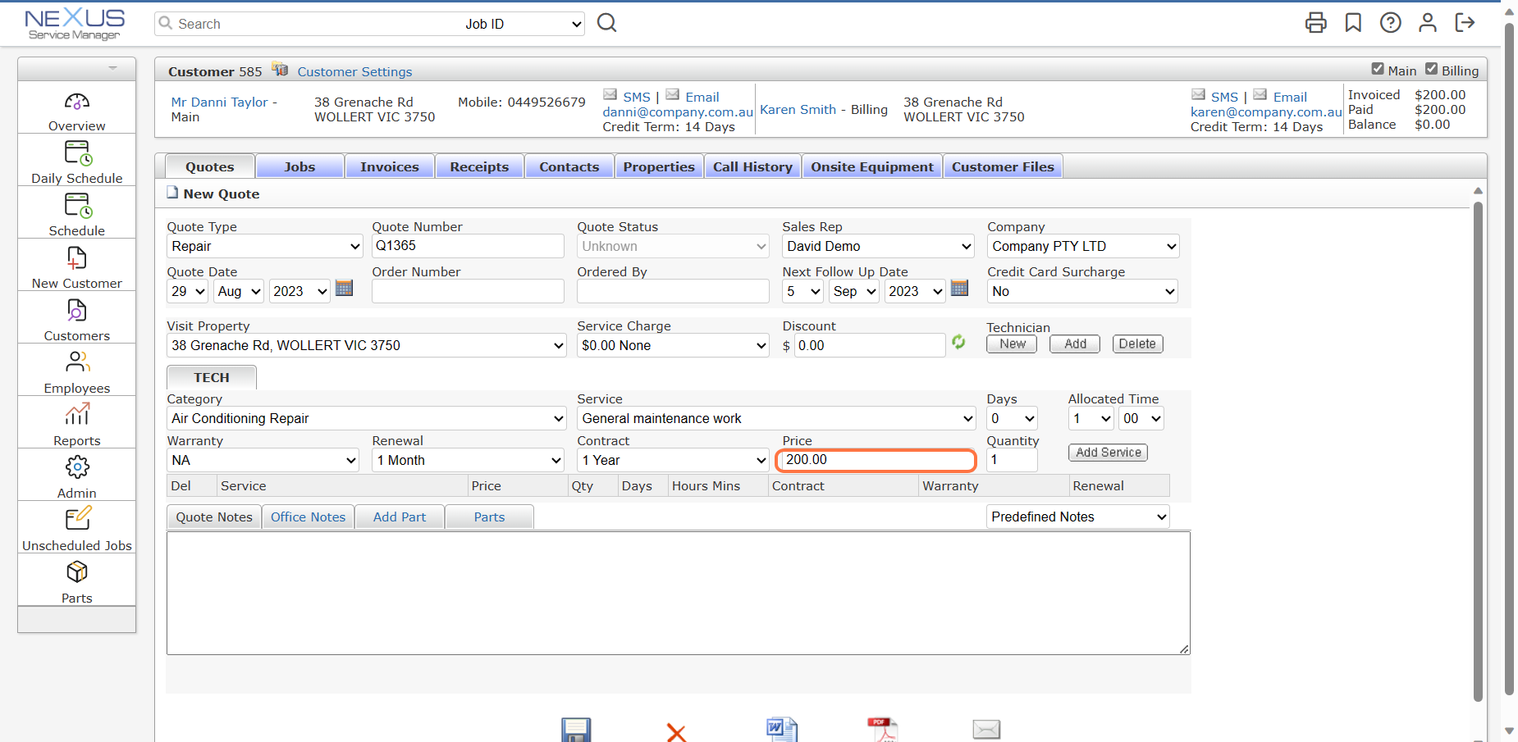Switch to the Jobs tab

[x=299, y=166]
